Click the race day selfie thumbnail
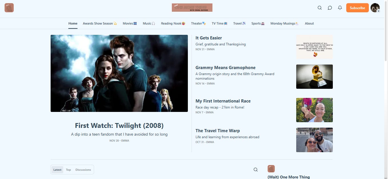 315,110
